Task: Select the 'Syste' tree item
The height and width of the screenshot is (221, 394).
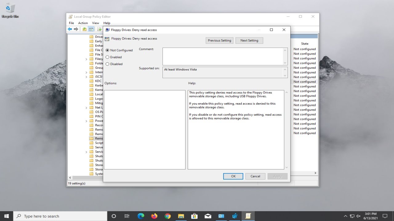Action: pyautogui.click(x=99, y=174)
